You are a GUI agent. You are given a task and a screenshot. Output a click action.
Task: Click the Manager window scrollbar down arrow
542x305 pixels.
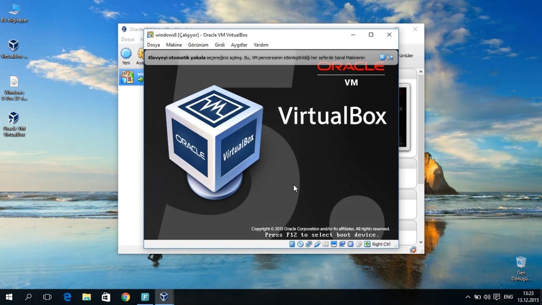421,242
